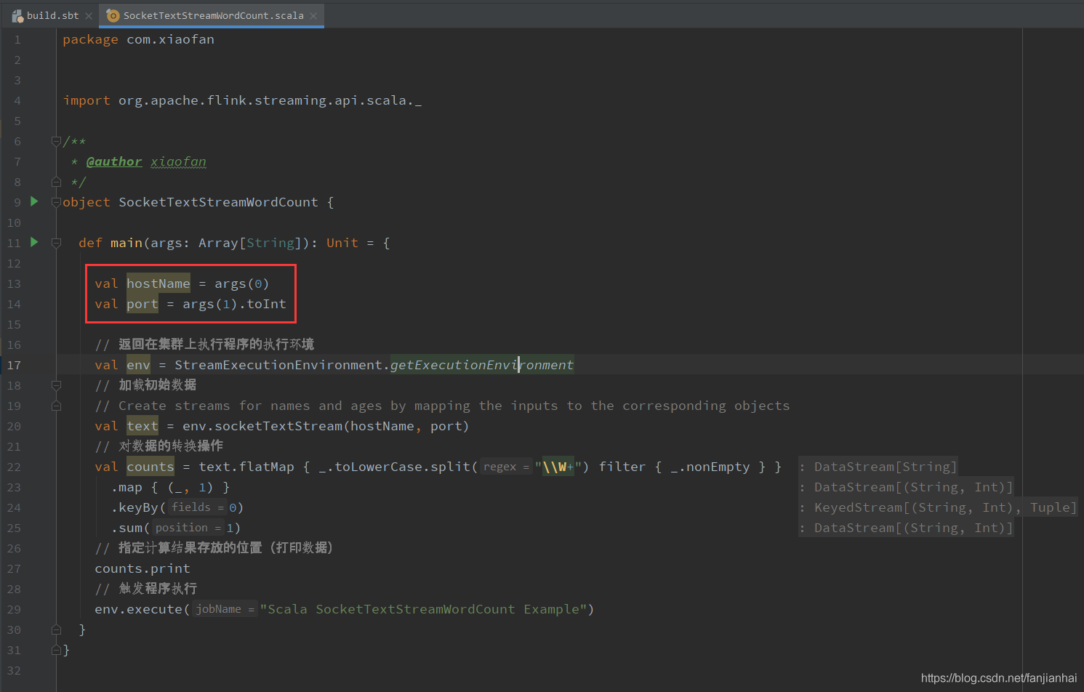Switch to the build.sbt tab

(53, 15)
